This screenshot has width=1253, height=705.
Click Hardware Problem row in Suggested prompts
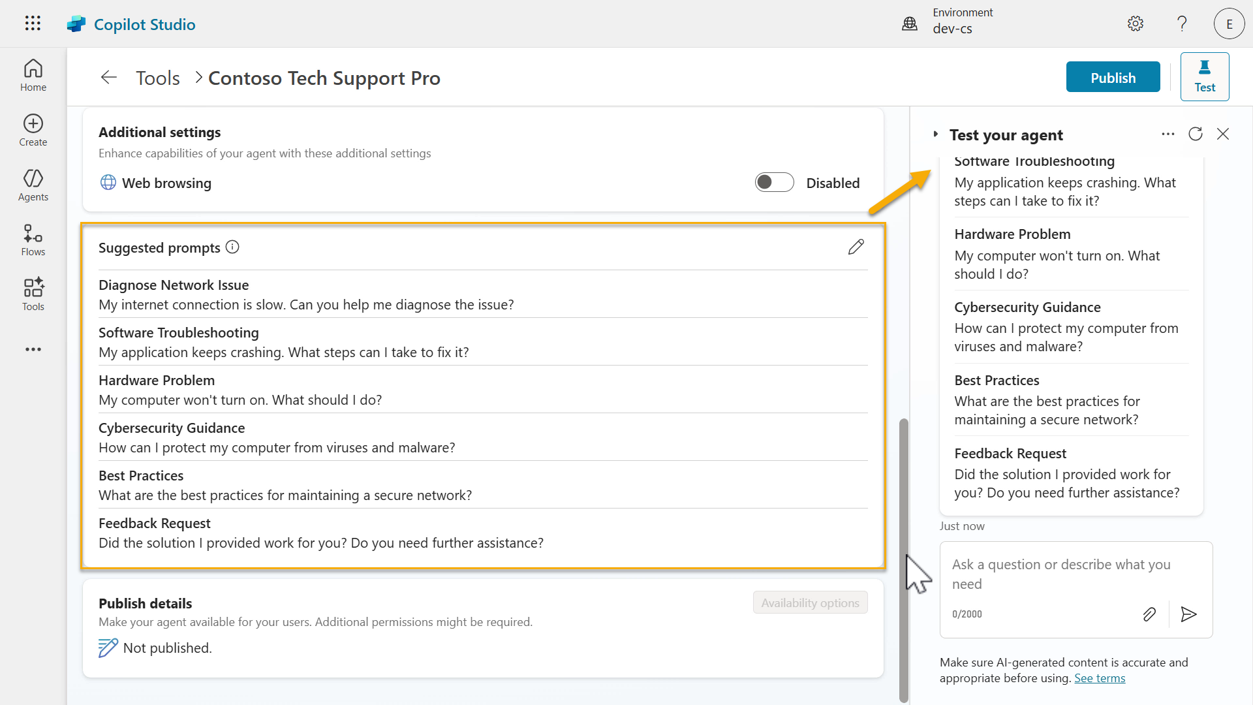[x=483, y=390]
